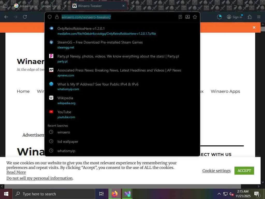The height and width of the screenshot is (199, 265).
Task: Go back with the browser back arrow
Action: [x=6, y=17]
